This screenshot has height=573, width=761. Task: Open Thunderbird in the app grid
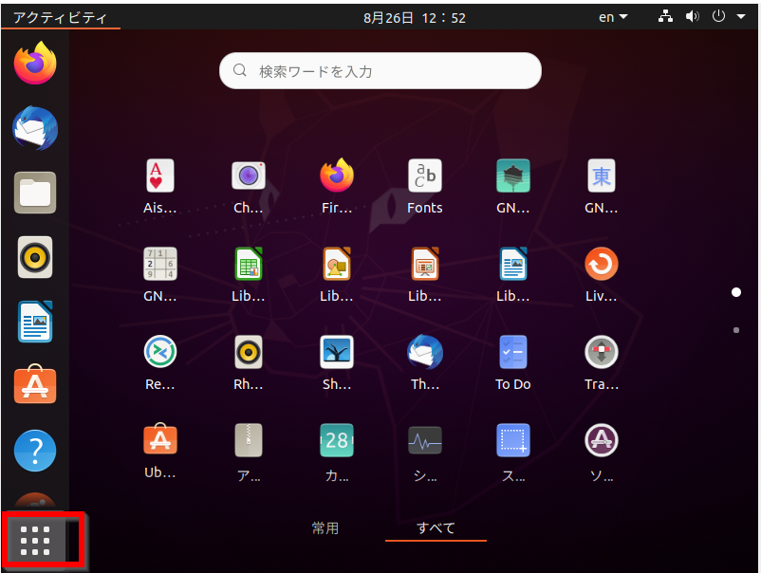(x=425, y=362)
